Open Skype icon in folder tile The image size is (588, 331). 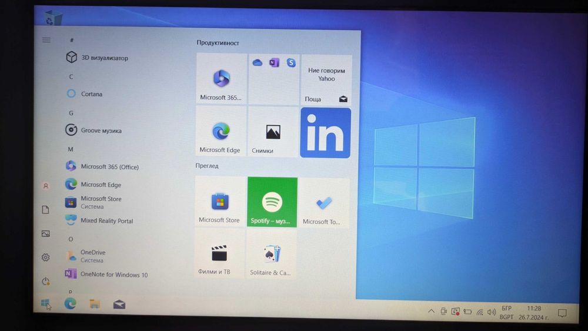tap(291, 62)
